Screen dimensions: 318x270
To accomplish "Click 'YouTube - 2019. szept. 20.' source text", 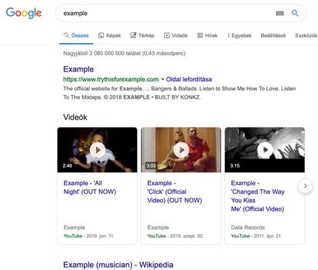I will [175, 236].
